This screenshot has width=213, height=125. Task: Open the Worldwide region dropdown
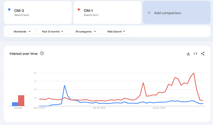coord(22,31)
